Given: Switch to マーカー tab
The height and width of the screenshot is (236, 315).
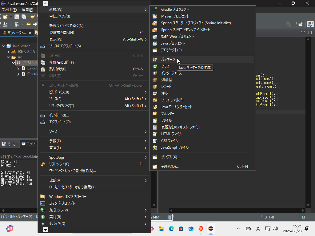Looking at the screenshot, I should pyautogui.click(x=10, y=144).
